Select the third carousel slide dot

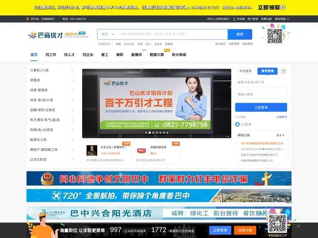coord(153,133)
